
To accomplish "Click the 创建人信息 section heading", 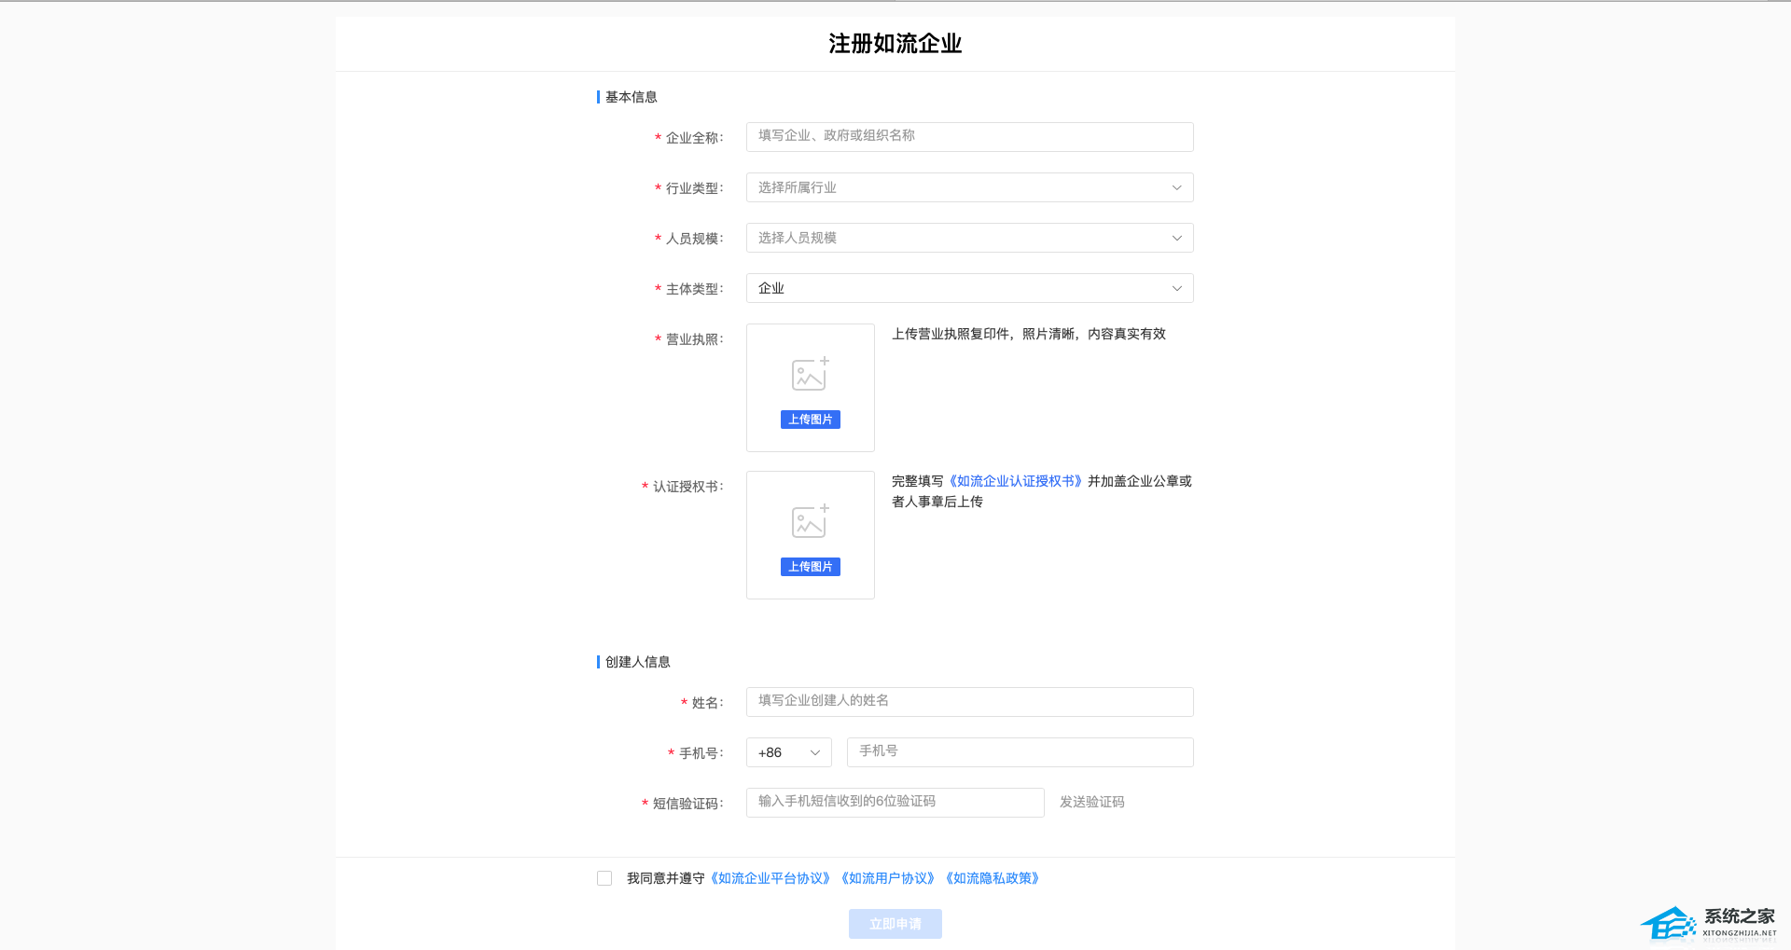I will click(637, 662).
